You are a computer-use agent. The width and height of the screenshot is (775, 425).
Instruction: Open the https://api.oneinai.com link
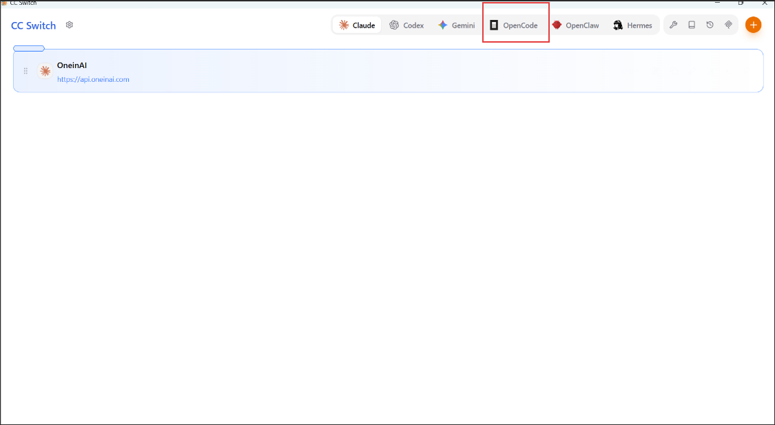tap(93, 79)
